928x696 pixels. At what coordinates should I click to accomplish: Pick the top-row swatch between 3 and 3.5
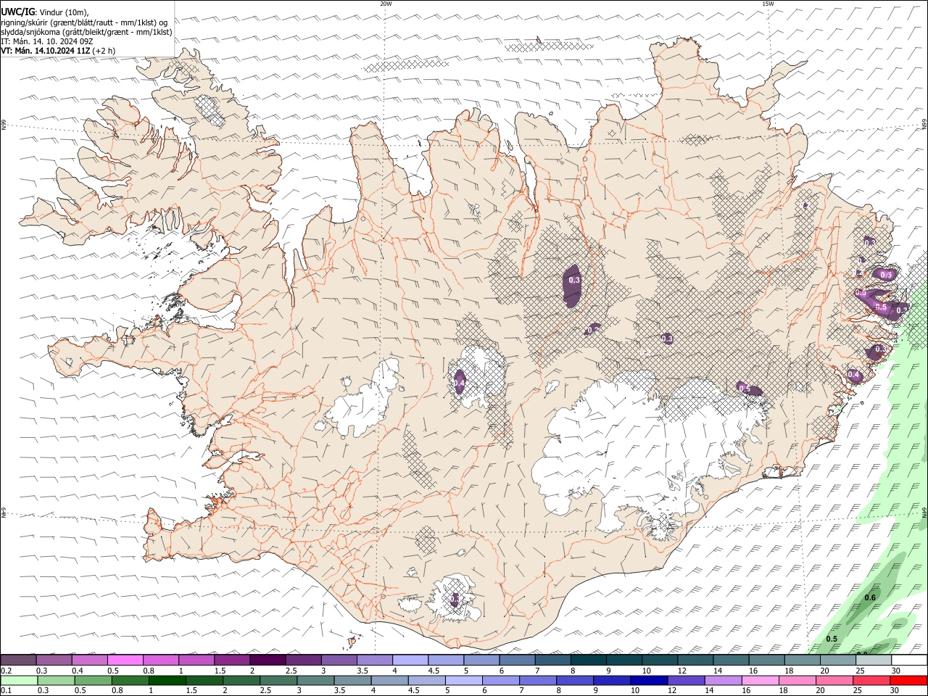[339, 660]
